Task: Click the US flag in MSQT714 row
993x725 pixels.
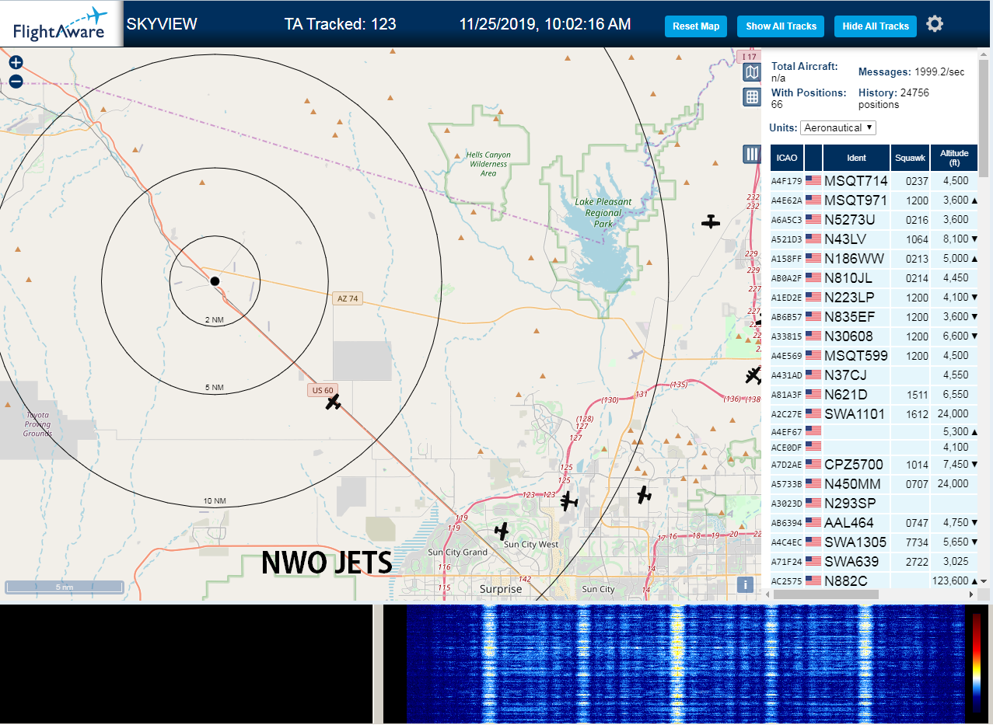Action: coord(813,180)
